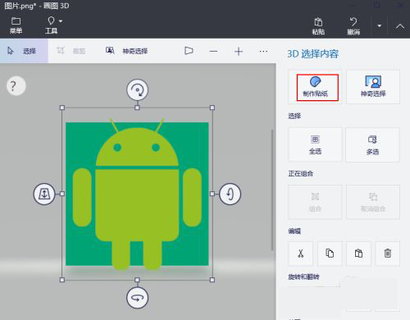Click the left depth position handle
The height and width of the screenshot is (320, 410).
pos(44,194)
